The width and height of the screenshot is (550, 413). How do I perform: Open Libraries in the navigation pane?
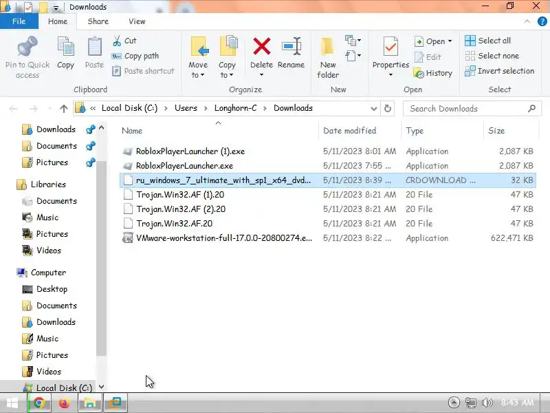[x=48, y=184]
